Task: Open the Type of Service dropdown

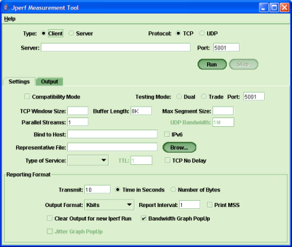Action: point(88,160)
